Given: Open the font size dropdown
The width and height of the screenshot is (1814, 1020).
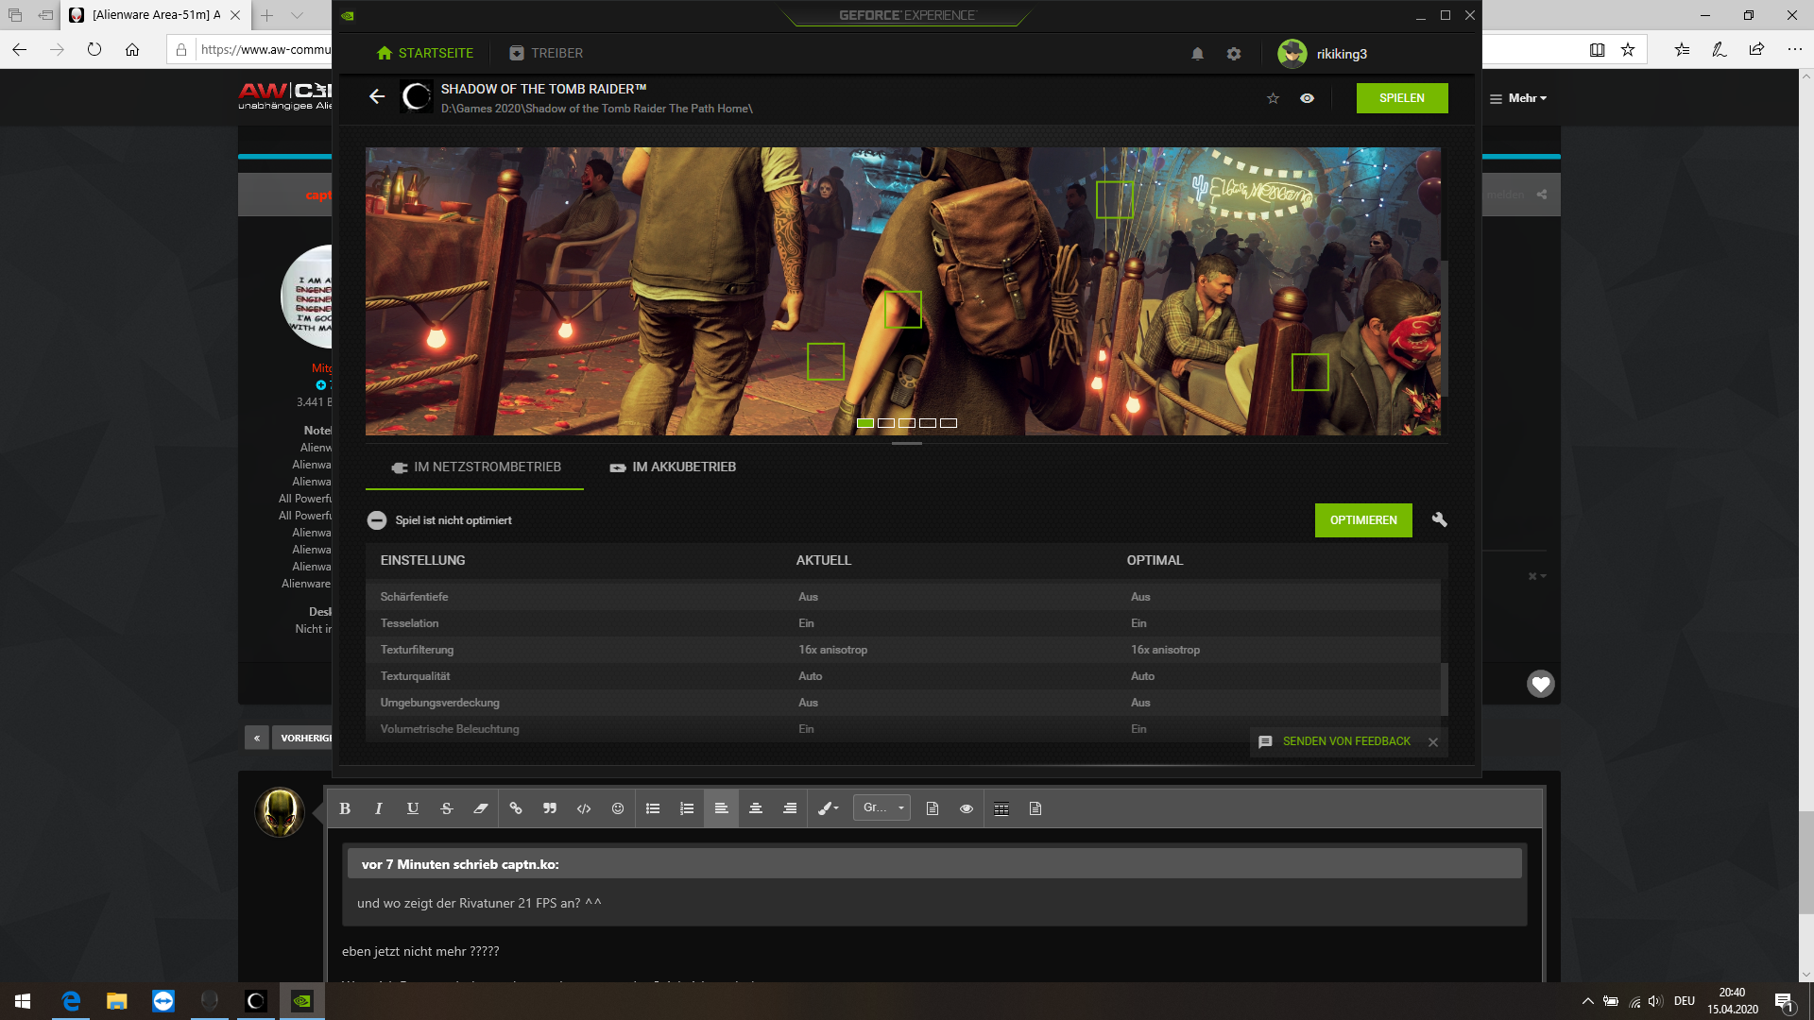Looking at the screenshot, I should tap(881, 807).
